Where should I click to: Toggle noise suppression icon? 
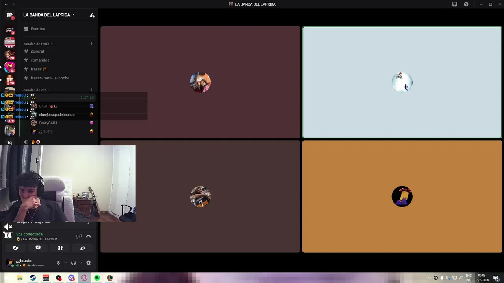point(79,237)
